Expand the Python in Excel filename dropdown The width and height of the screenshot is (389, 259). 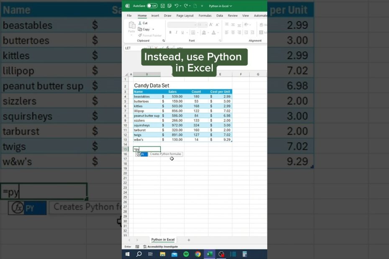230,6
